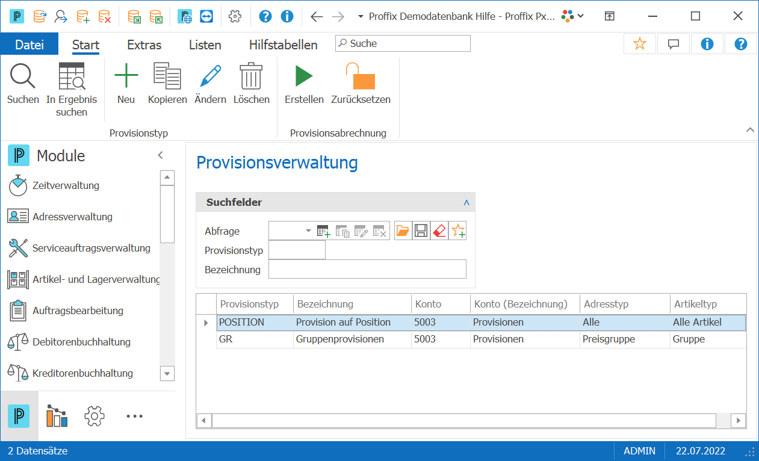Viewport: 759px width, 461px height.
Task: Switch to the Listen tab
Action: click(x=205, y=45)
